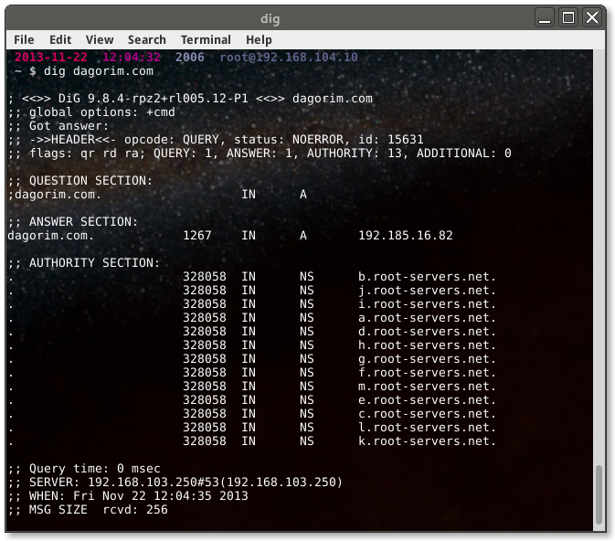Minimize the dig terminal window
Screen dimensions: 615x541
pos(545,17)
